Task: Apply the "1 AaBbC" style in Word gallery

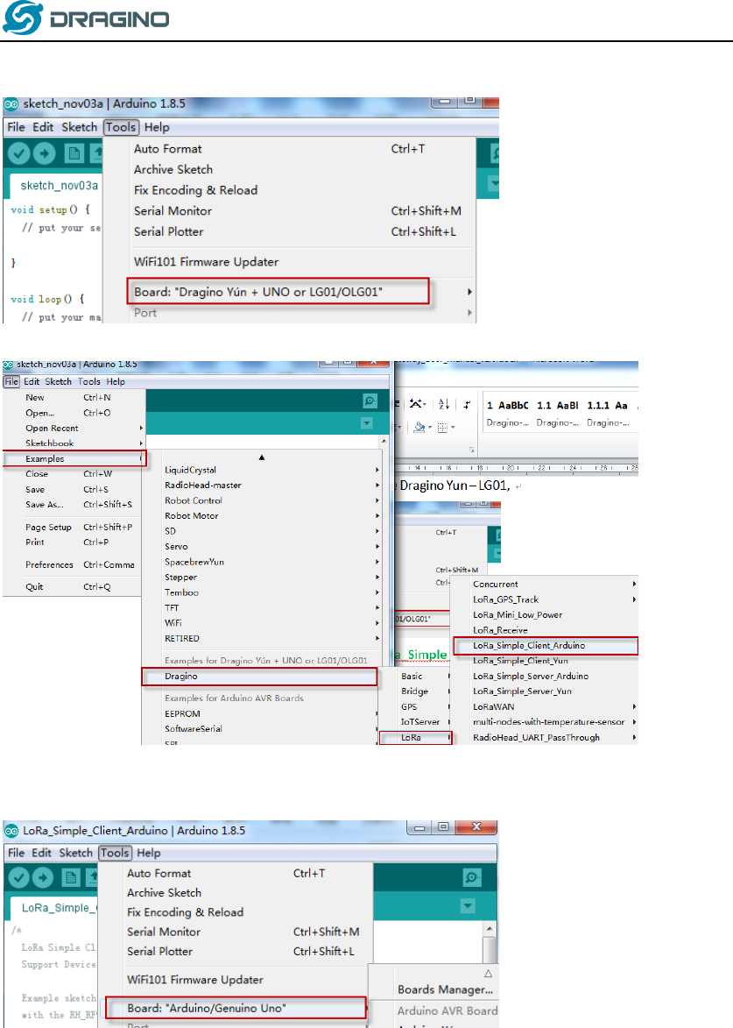Action: [507, 413]
